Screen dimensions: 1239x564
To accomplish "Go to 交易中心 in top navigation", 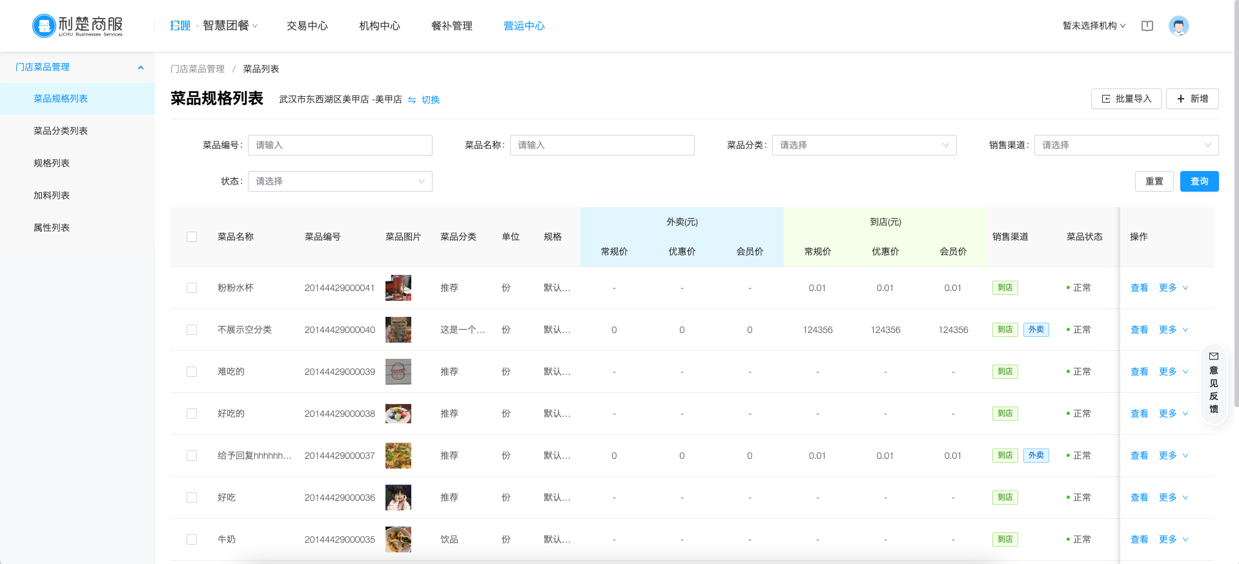I will click(307, 26).
